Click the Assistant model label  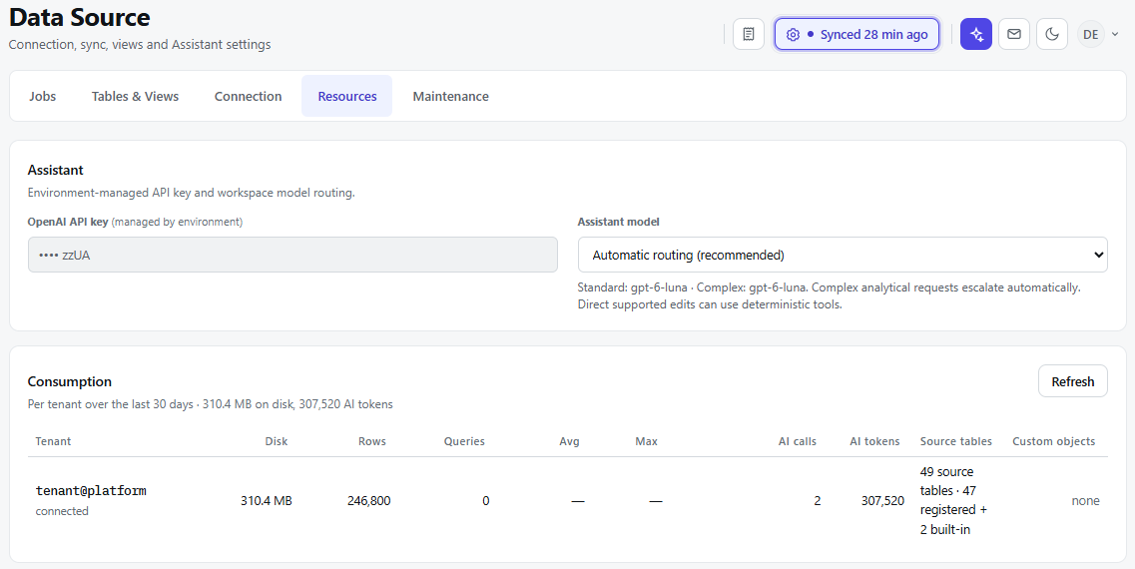coord(618,223)
